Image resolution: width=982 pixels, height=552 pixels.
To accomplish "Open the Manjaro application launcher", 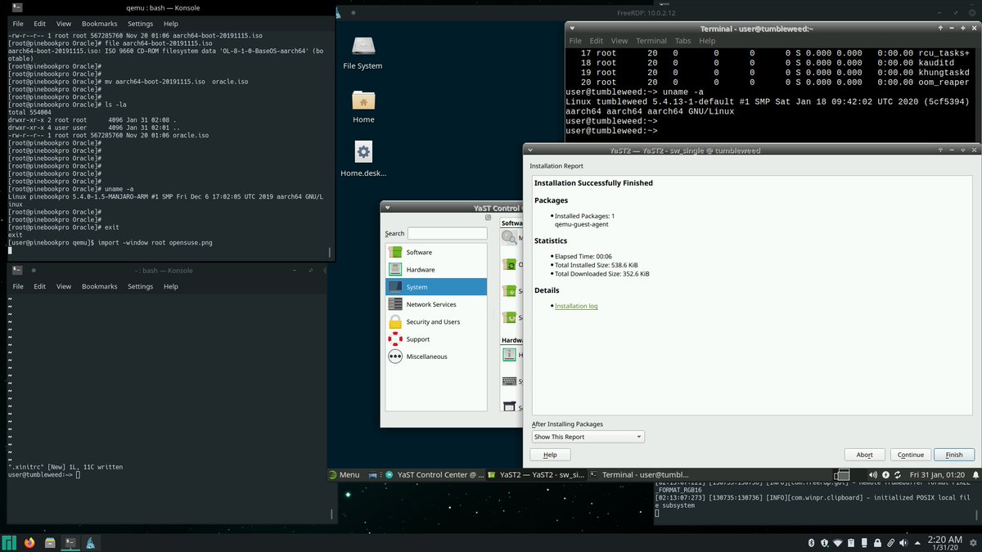I will pos(10,542).
